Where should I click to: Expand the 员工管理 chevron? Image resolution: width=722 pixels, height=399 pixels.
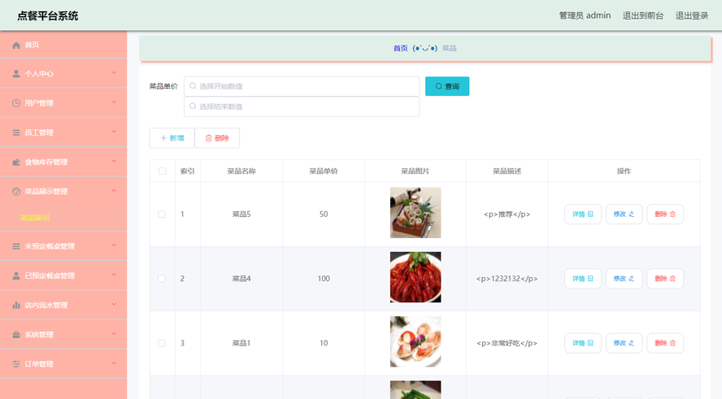click(114, 132)
